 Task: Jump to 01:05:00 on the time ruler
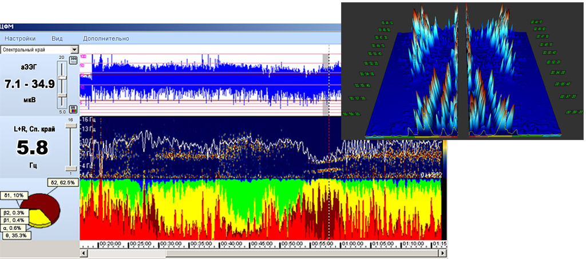click(382, 245)
